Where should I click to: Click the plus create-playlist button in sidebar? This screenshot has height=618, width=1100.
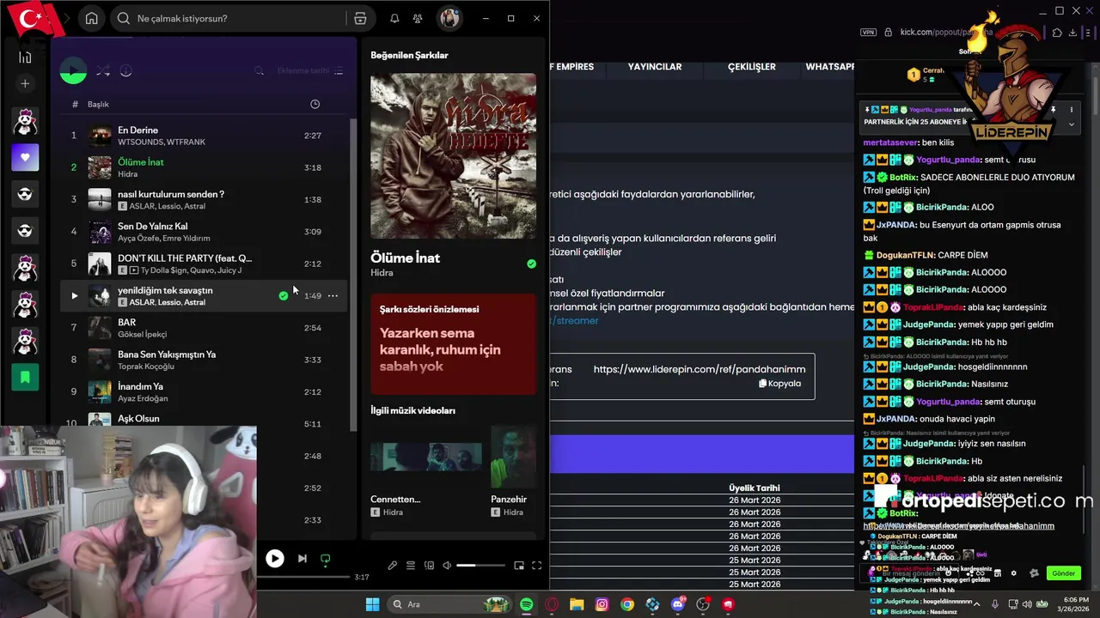[x=25, y=83]
